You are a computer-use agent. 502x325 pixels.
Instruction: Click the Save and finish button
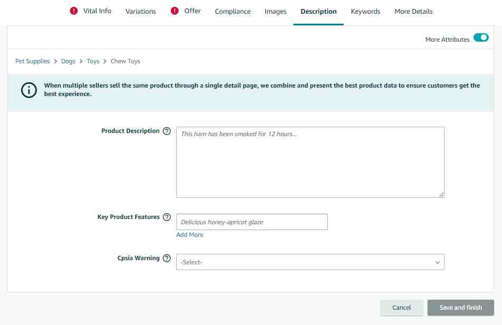461,308
